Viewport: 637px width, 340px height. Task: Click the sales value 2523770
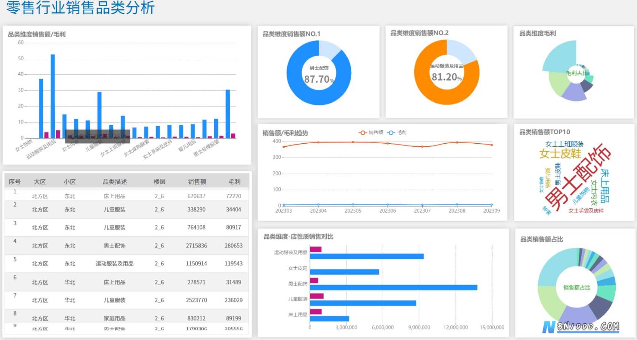(x=196, y=300)
